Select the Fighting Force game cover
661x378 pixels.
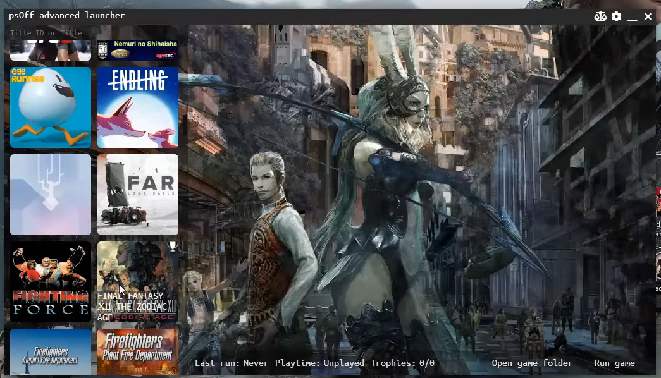tap(51, 282)
